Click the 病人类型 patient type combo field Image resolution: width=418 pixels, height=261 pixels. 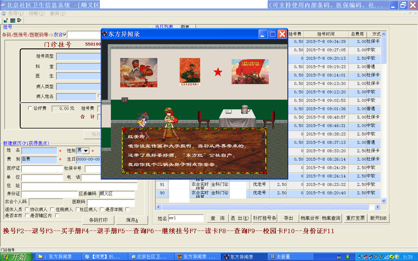[78, 87]
